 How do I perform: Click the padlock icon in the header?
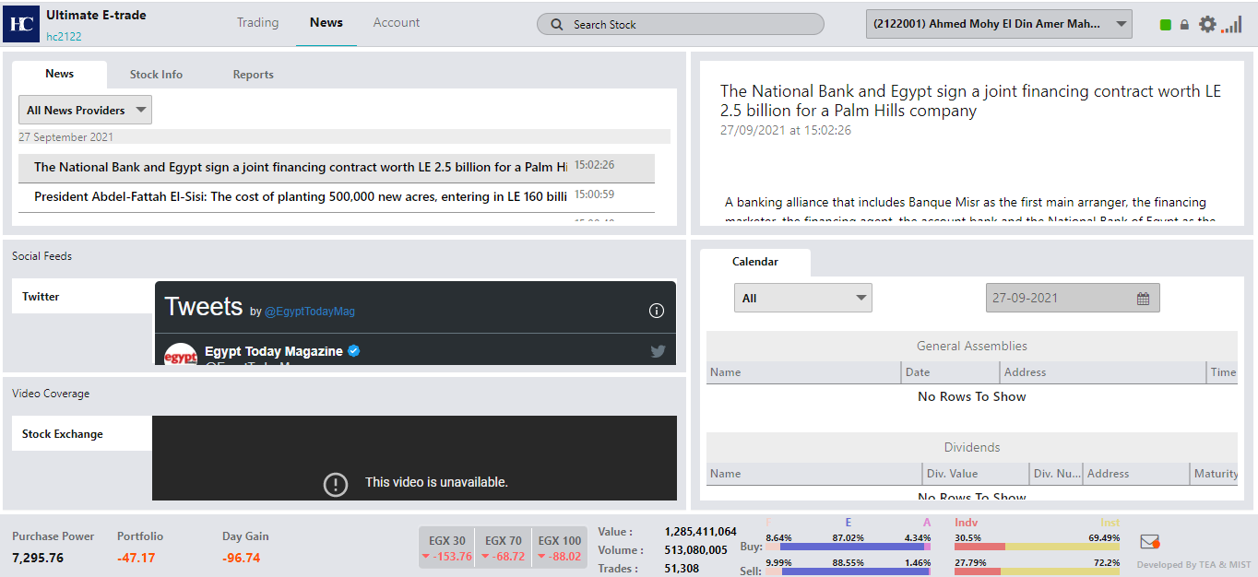(x=1185, y=25)
